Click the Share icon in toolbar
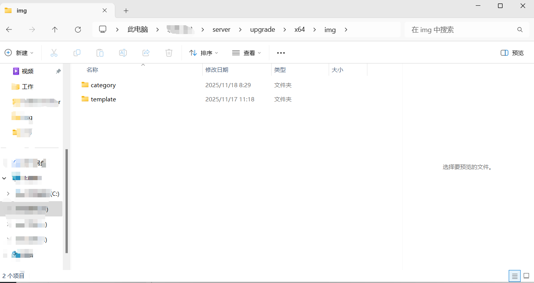Viewport: 534px width, 283px height. (x=146, y=53)
